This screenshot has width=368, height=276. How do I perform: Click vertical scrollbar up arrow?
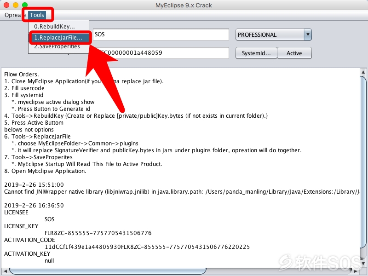(x=363, y=72)
